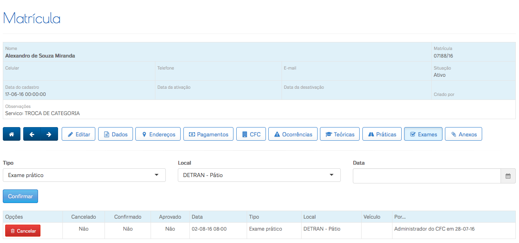Open the Dados tab
This screenshot has height=243, width=519.
pyautogui.click(x=115, y=134)
